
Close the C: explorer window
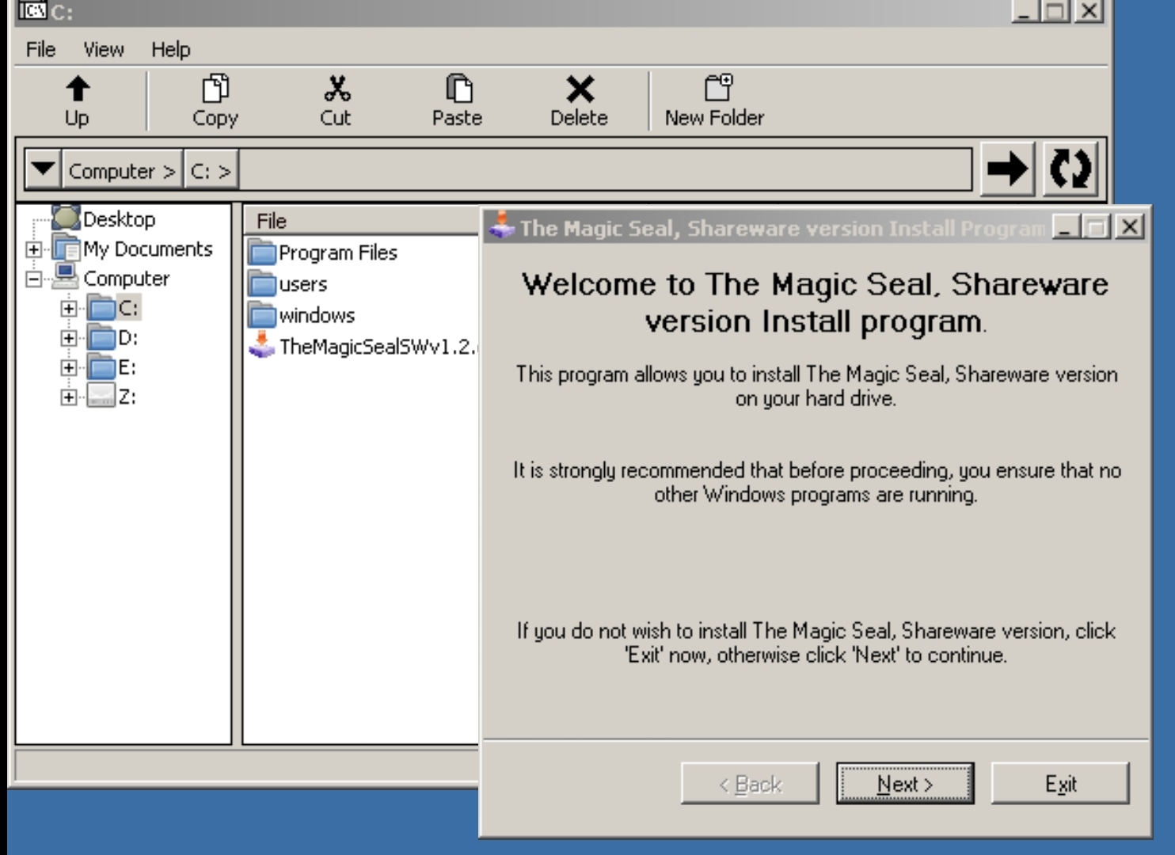coord(1090,11)
